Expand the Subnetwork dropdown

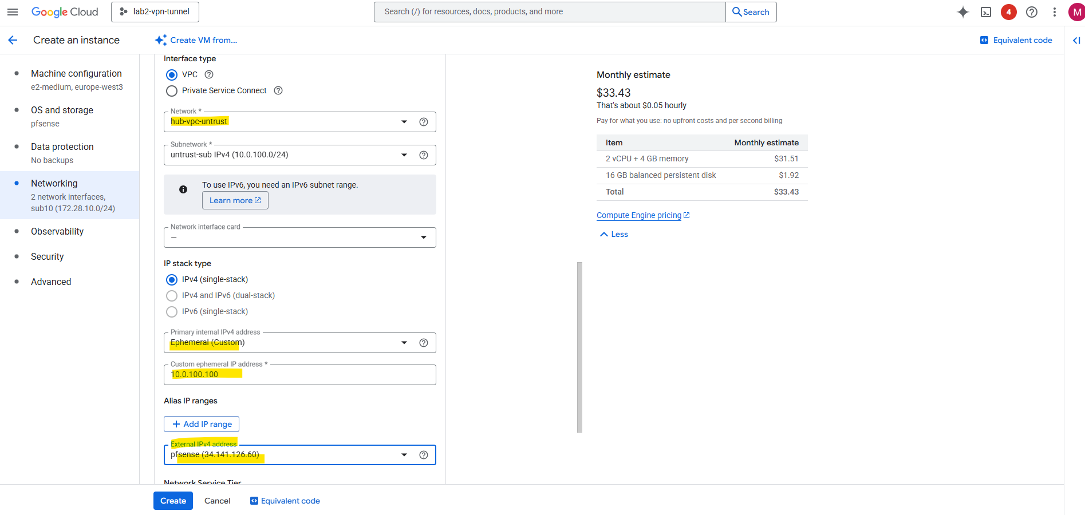[404, 155]
